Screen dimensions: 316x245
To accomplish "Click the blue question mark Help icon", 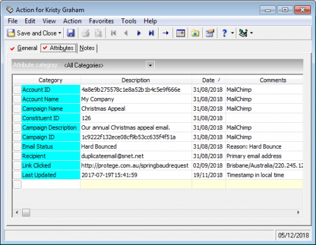I will 224,33.
